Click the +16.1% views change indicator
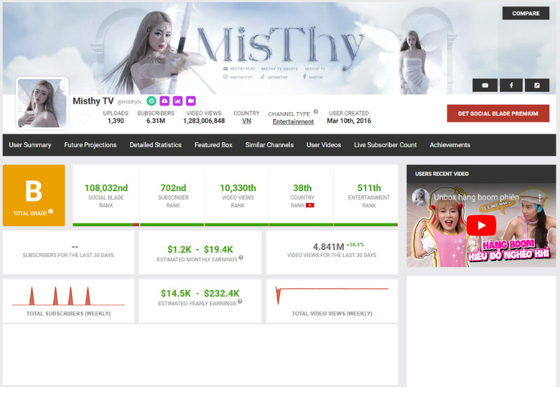This screenshot has width=560, height=420. (x=356, y=244)
